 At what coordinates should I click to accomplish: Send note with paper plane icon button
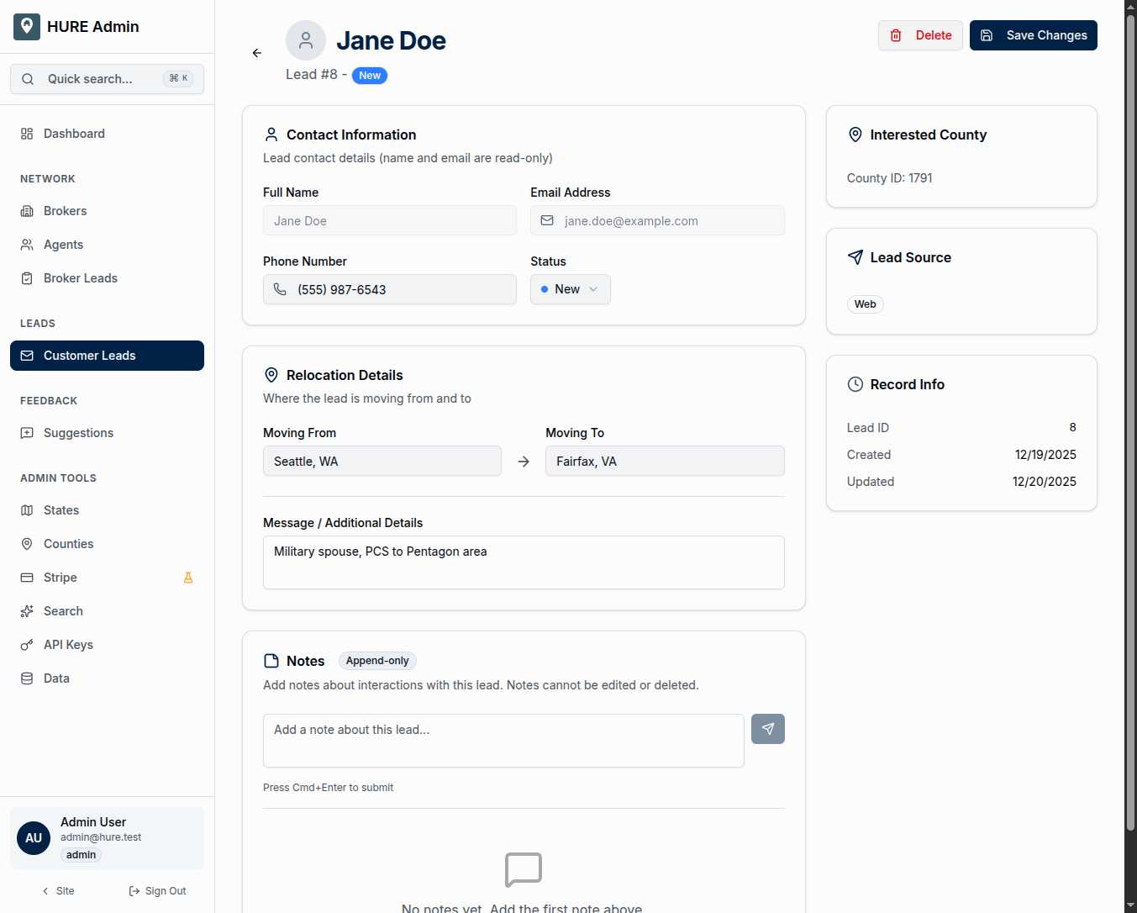(x=767, y=729)
